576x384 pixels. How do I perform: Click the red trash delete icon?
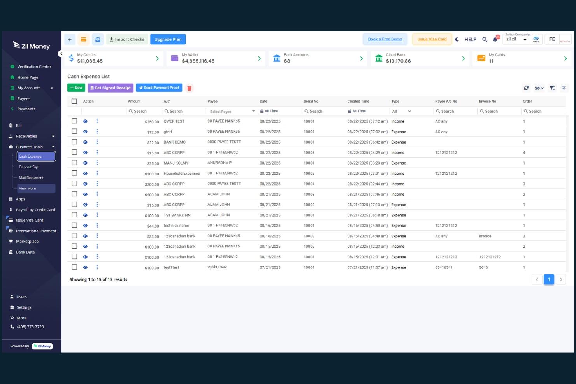189,88
